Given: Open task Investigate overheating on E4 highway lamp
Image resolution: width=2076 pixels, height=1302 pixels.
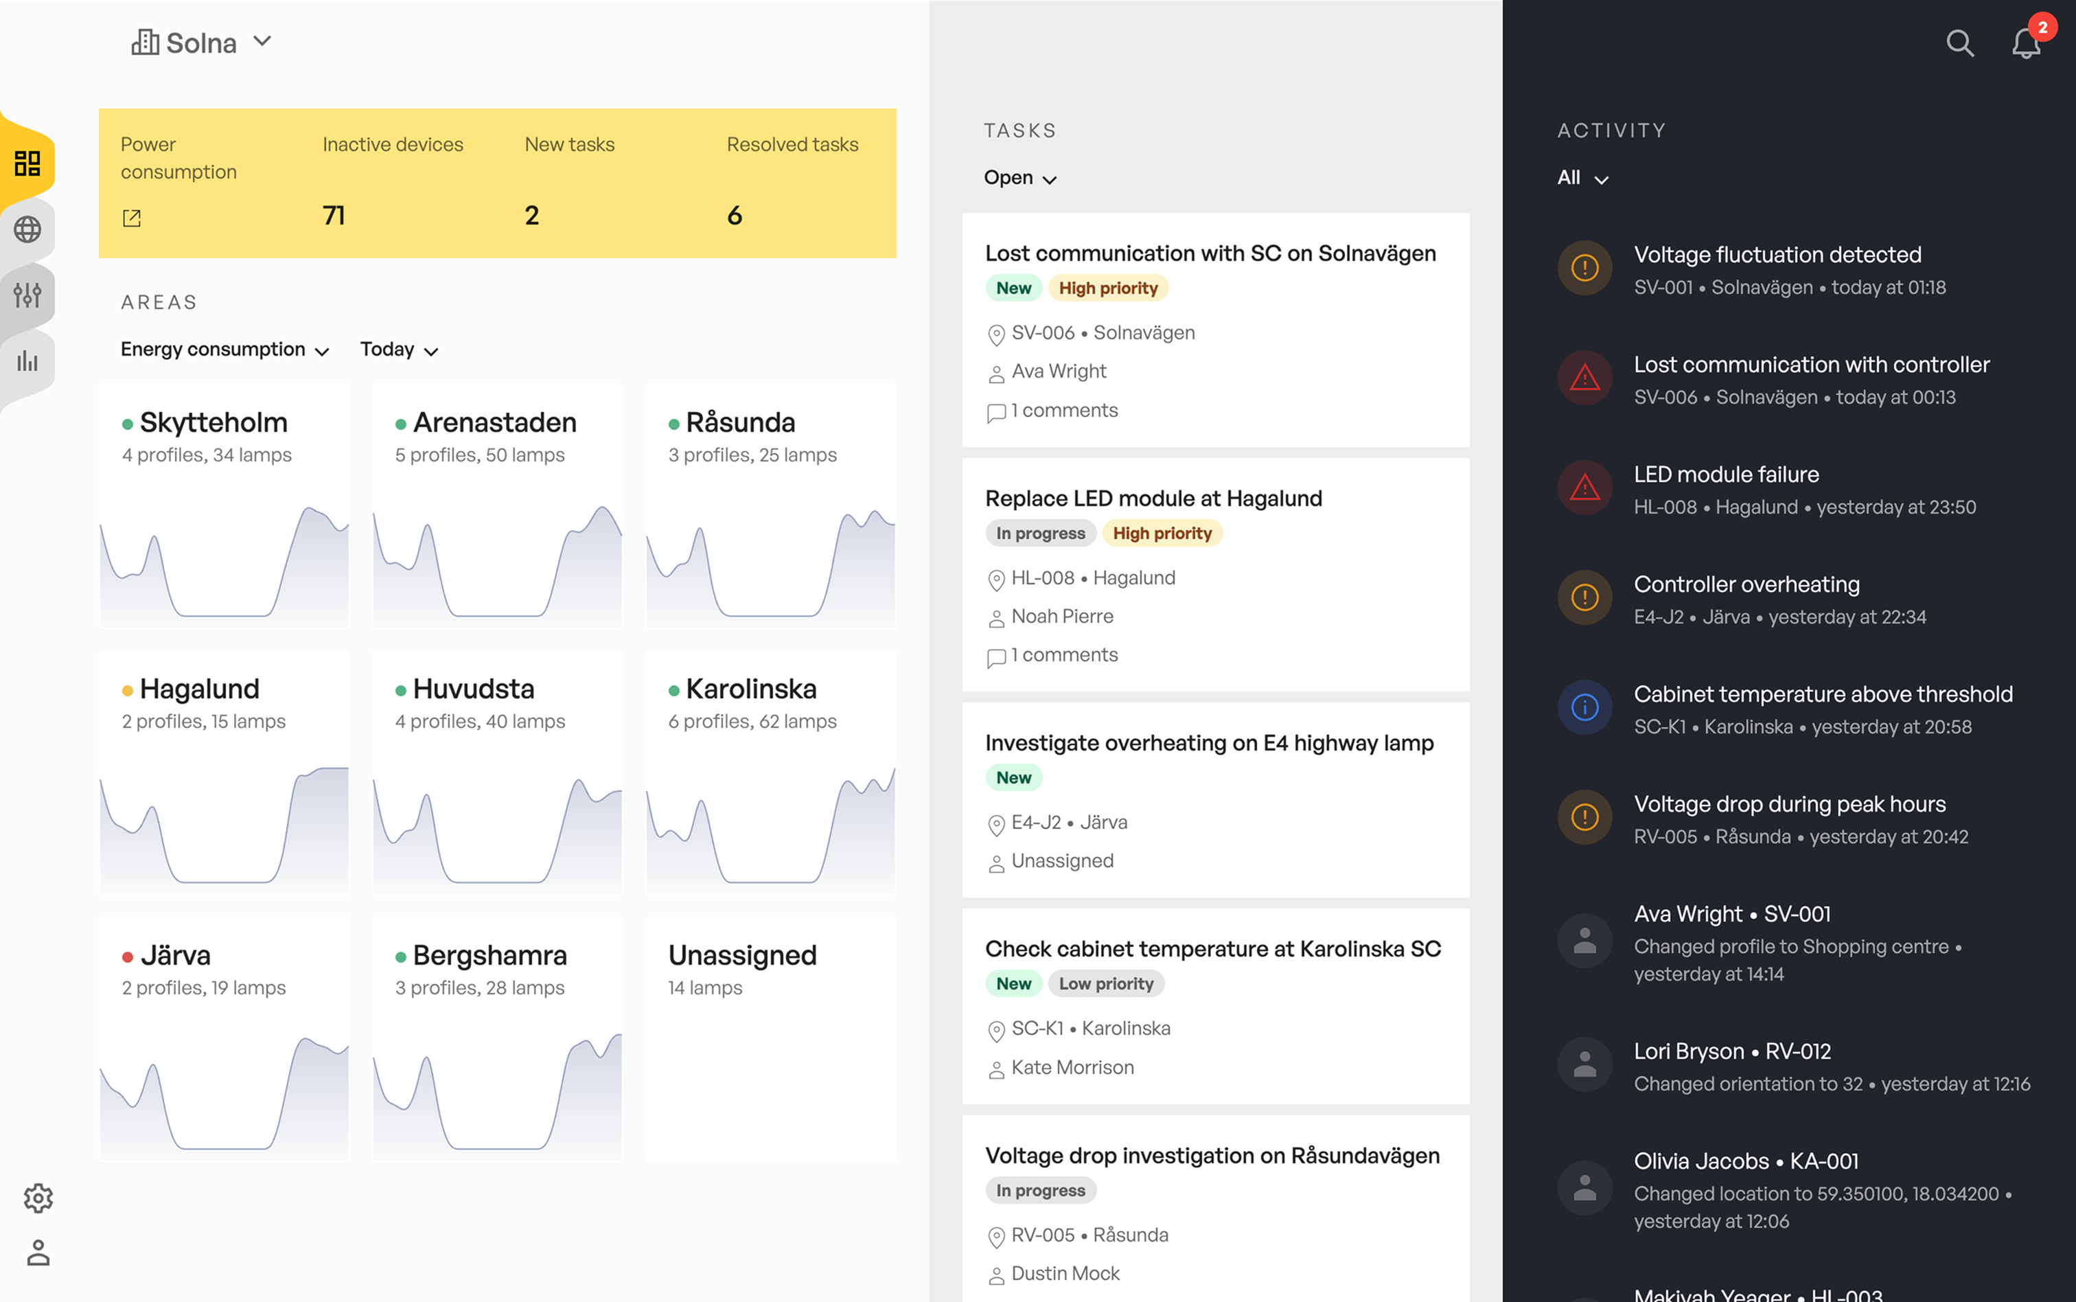Looking at the screenshot, I should (x=1215, y=800).
